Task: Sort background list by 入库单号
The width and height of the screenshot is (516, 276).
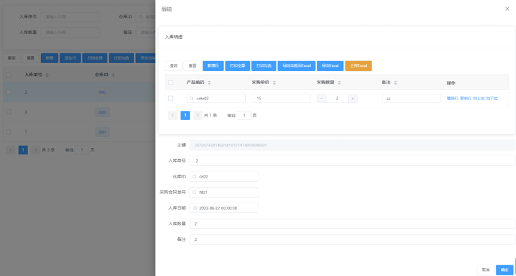Action: tap(47, 75)
